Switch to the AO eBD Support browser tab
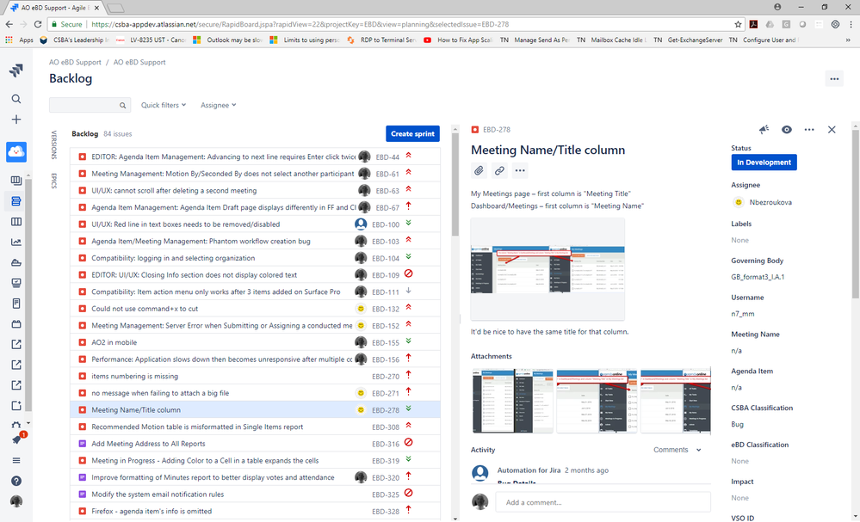Screen dimensions: 860x522 click(53, 6)
